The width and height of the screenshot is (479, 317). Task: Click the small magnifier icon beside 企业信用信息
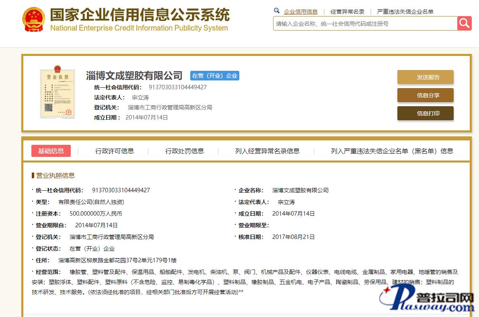(x=277, y=11)
